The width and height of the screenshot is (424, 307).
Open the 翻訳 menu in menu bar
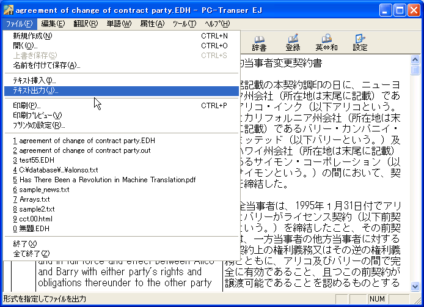click(x=85, y=23)
